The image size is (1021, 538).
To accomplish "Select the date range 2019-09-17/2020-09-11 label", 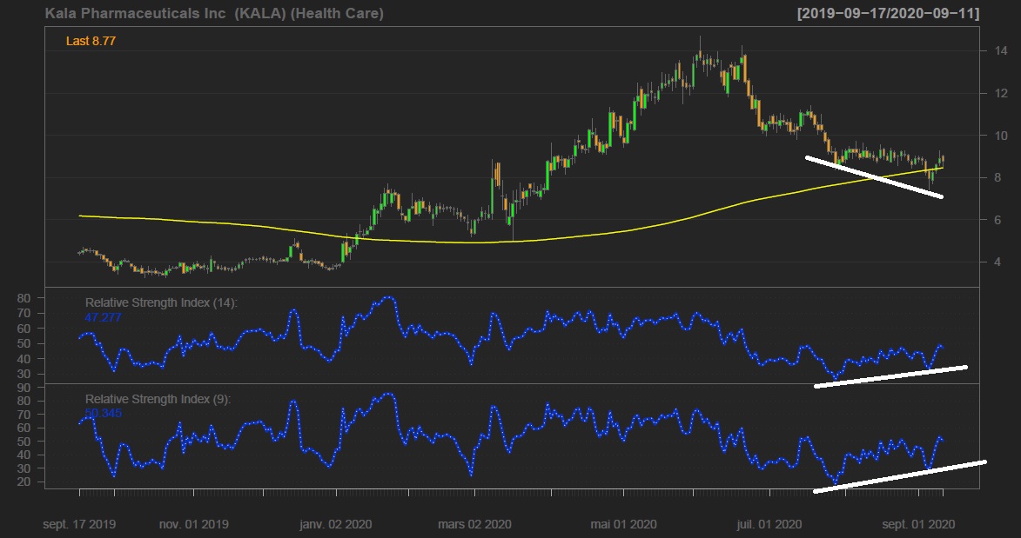I will click(888, 13).
